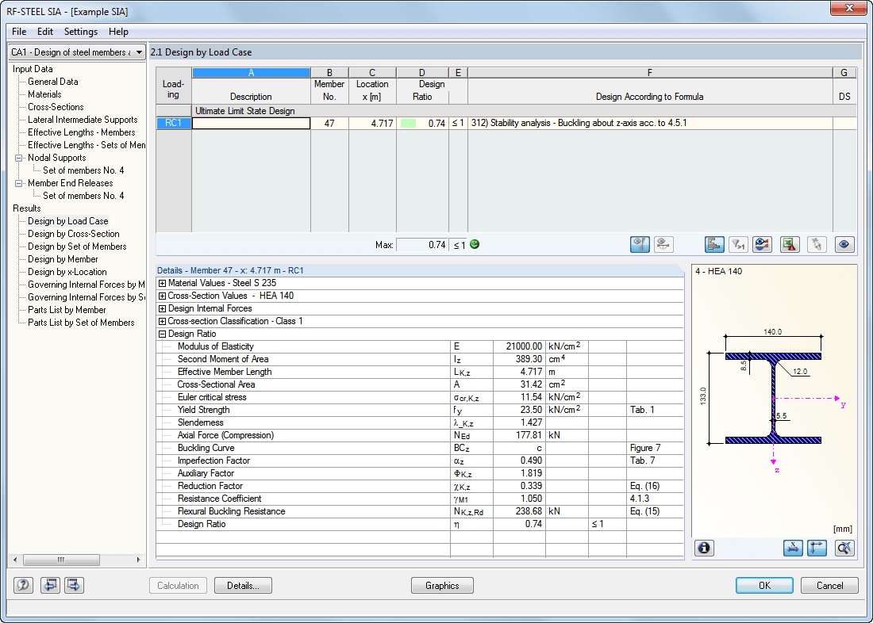Viewport: 873px width, 623px height.
Task: Select Cross-Sections in navigator
Action: [56, 107]
